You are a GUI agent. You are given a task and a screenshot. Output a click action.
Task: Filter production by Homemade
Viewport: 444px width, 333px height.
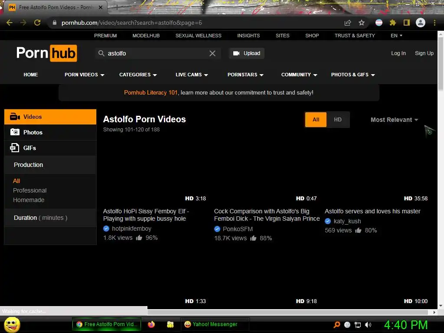coord(29,200)
